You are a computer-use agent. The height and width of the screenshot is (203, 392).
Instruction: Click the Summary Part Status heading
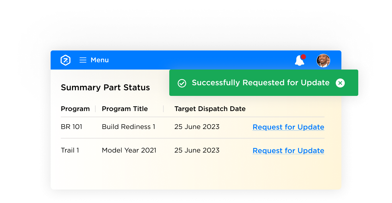(x=105, y=87)
